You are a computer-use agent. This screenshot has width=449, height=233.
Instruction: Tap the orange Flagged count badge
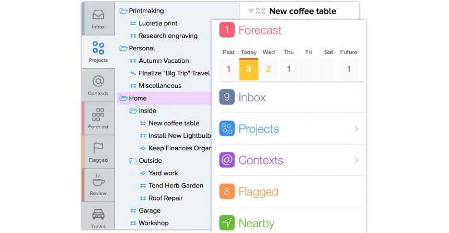pos(227,192)
